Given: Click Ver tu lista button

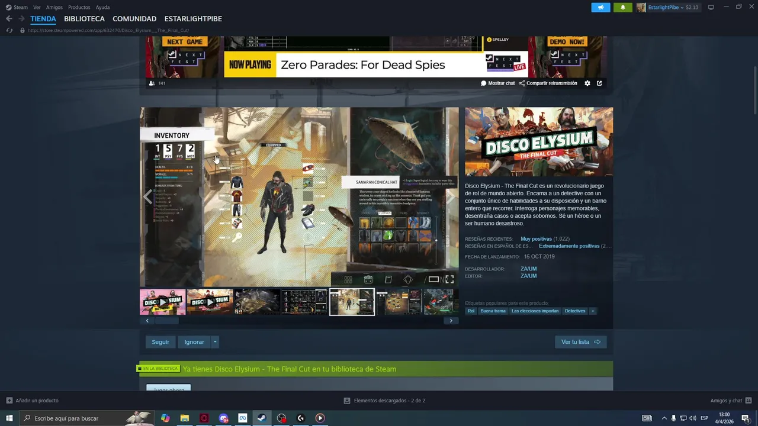Looking at the screenshot, I should point(580,342).
